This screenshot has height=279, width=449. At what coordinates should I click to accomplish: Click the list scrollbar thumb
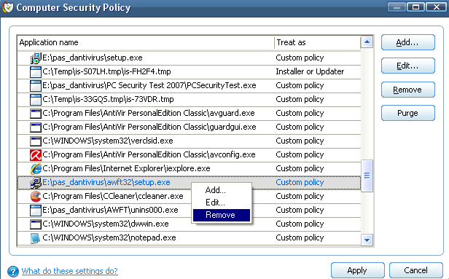coord(367,176)
